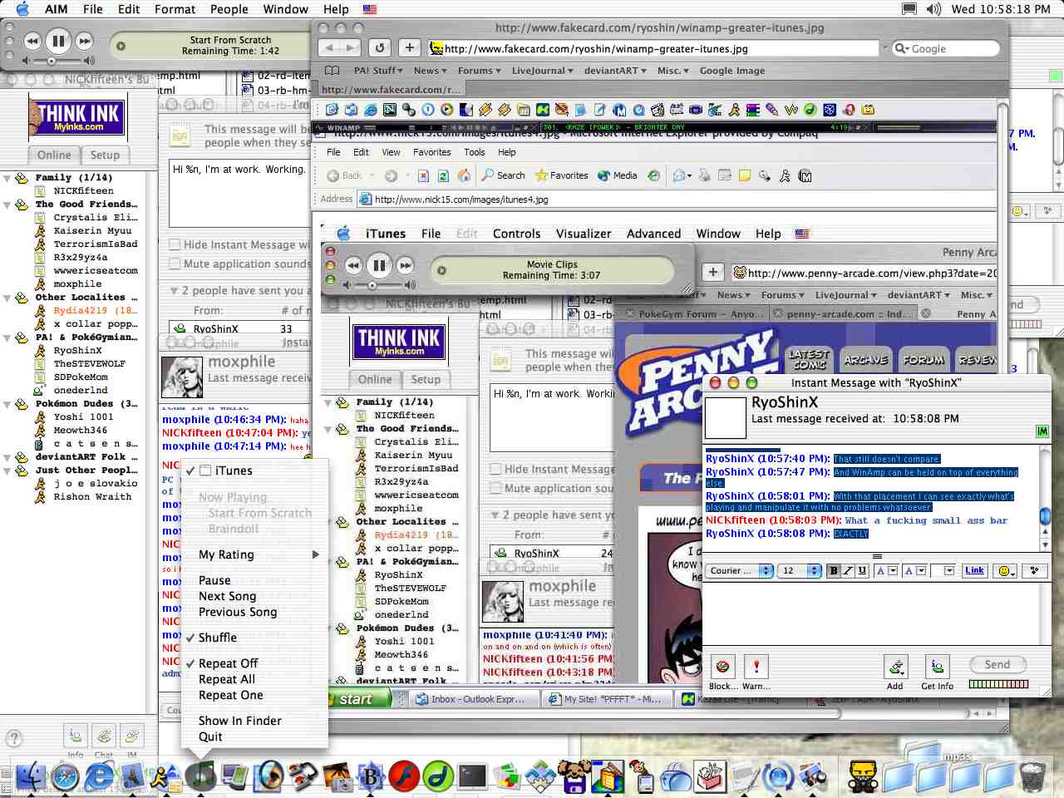Choose Show In Finder from the Dock menu

(239, 721)
